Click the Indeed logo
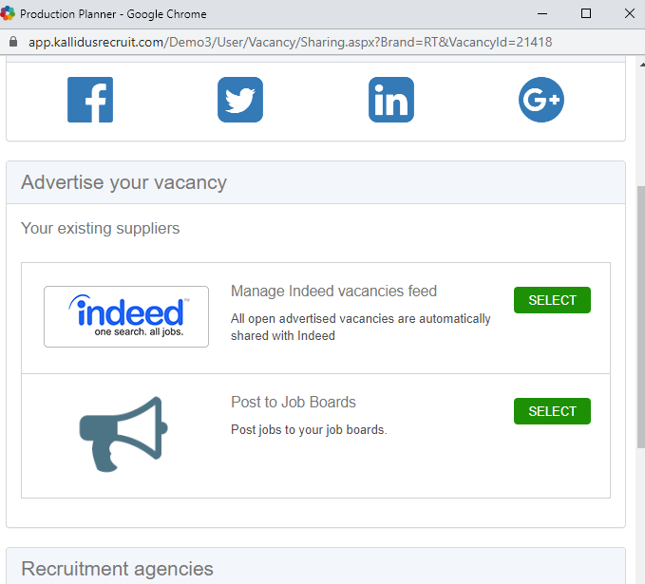Image resolution: width=645 pixels, height=584 pixels. [x=126, y=316]
